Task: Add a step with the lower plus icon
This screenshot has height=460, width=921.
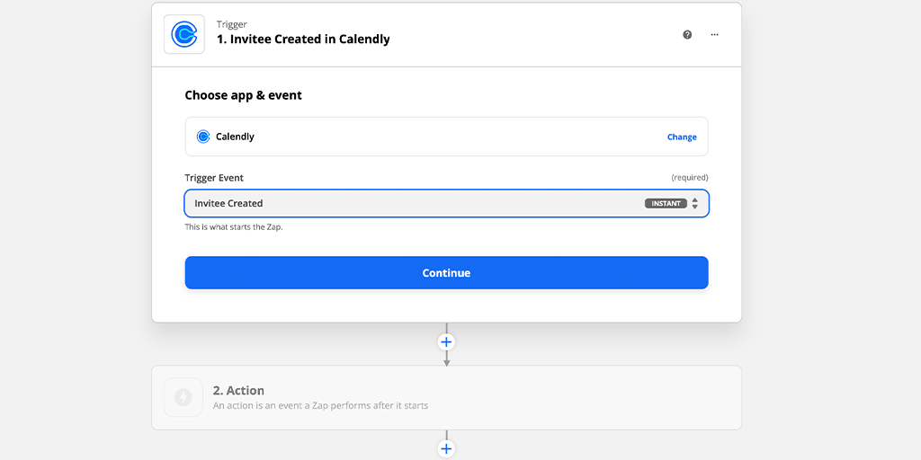Action: (446, 449)
